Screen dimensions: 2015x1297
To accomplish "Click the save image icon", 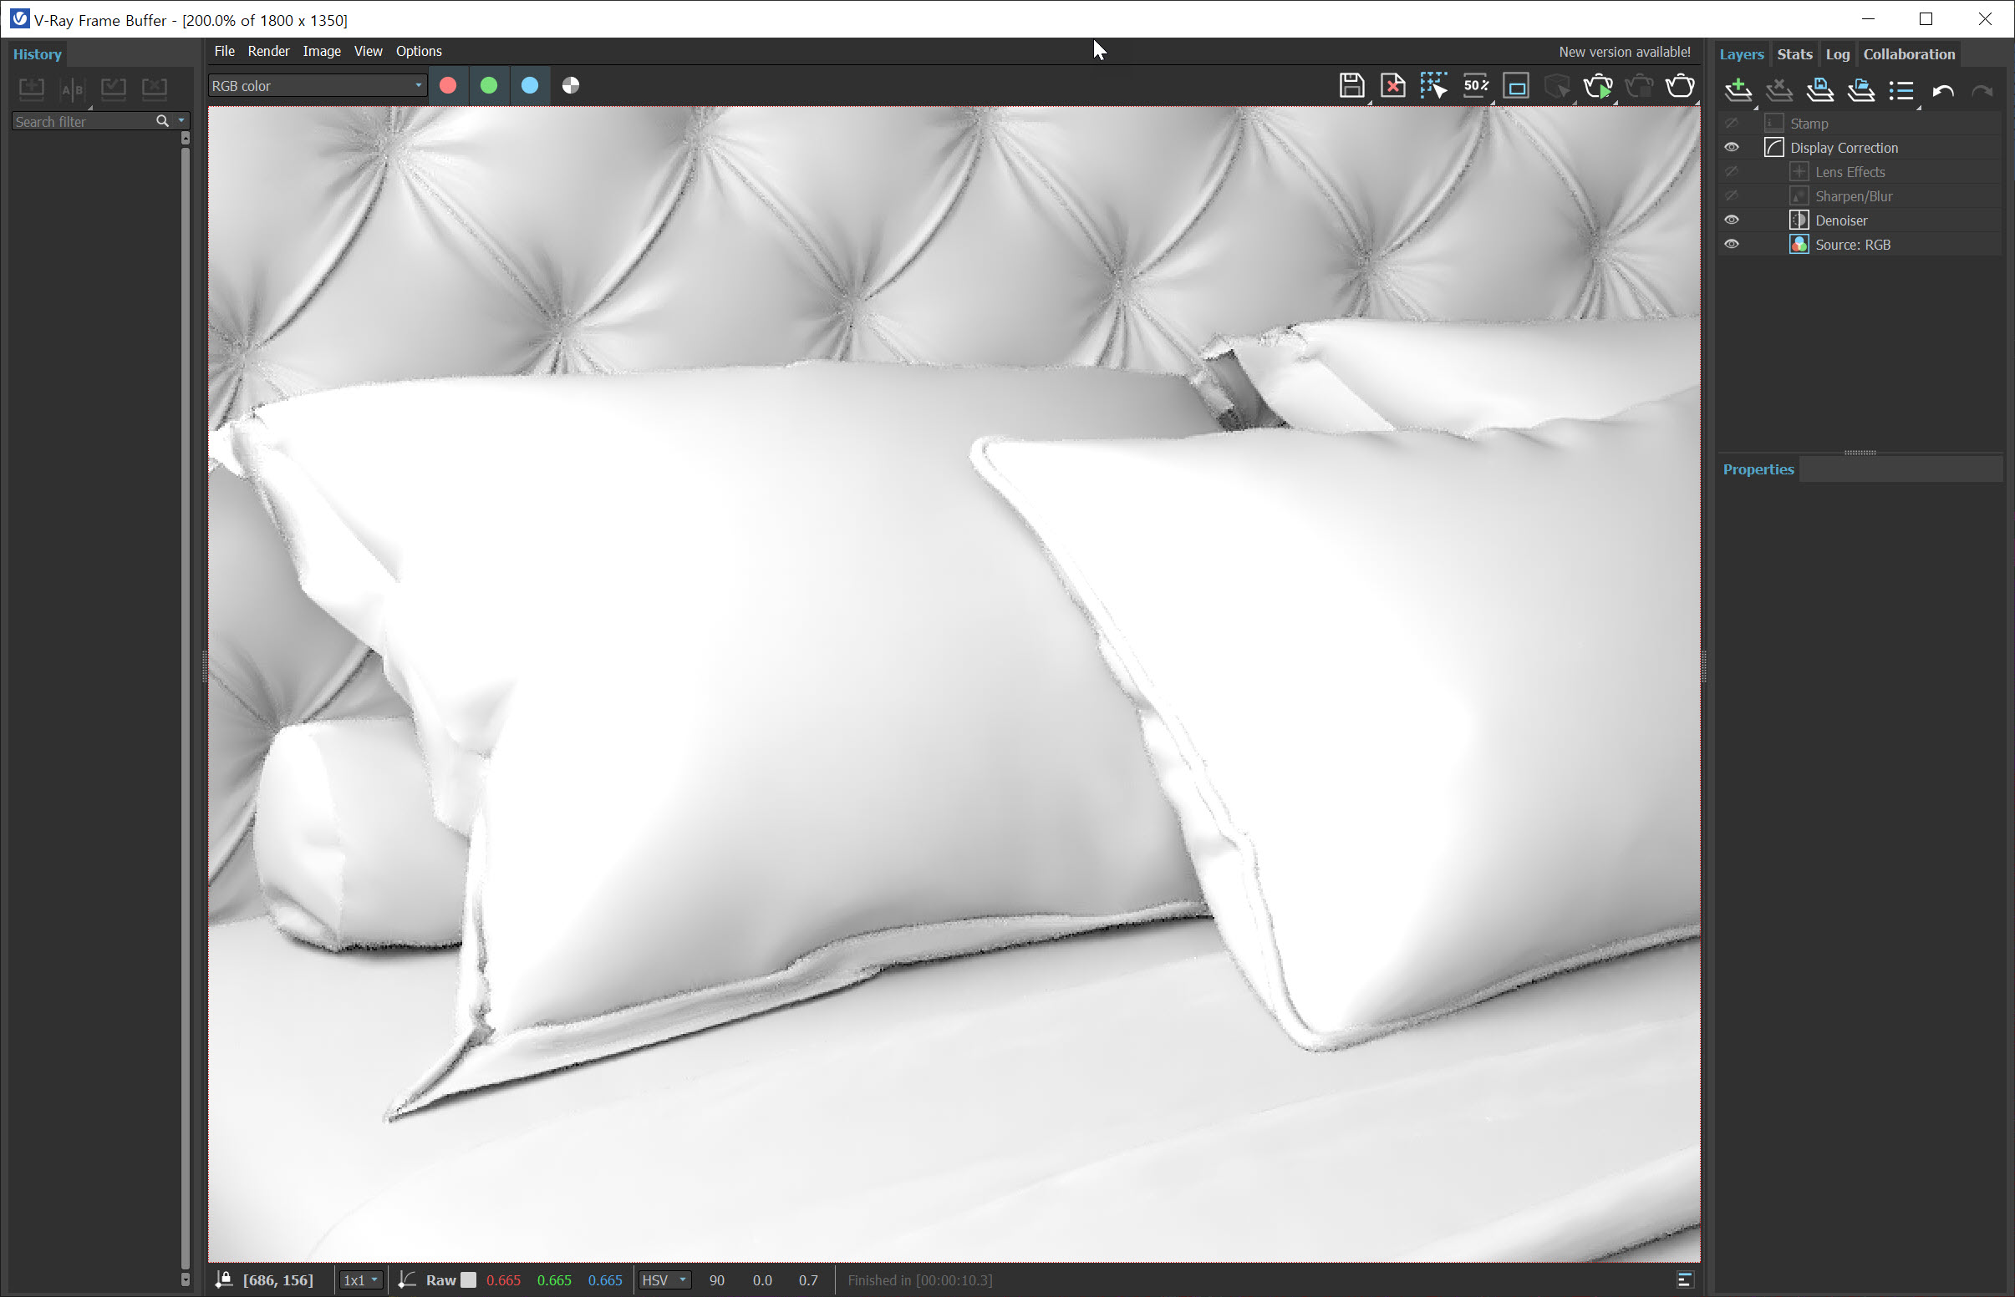I will click(x=1351, y=86).
